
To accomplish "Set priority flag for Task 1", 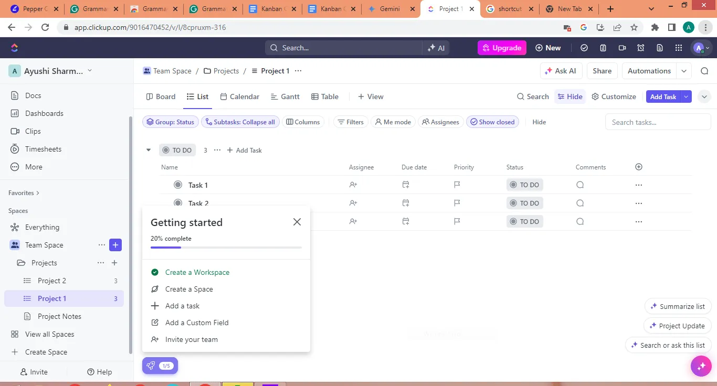I will coord(457,185).
